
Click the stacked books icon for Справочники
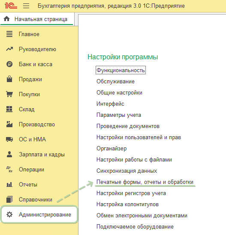tap(9, 199)
